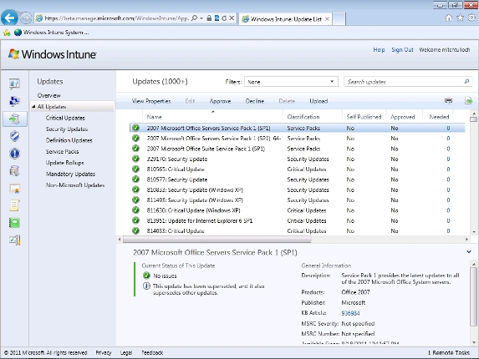Collapse the update details pane chevron
The image size is (479, 359).
coord(469,252)
